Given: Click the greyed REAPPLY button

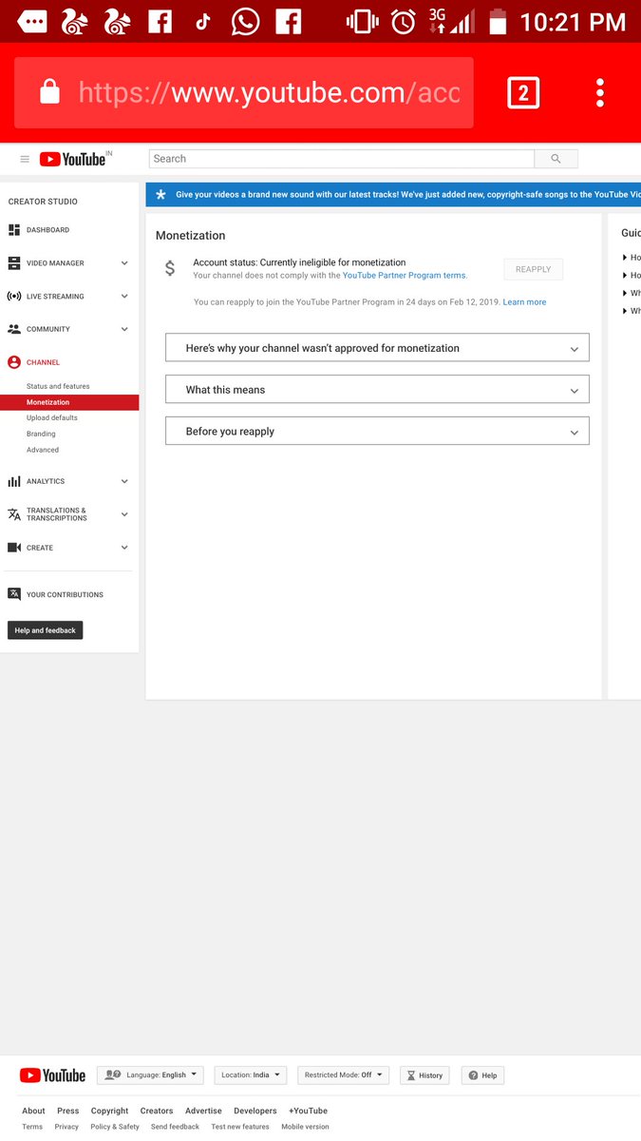Looking at the screenshot, I should (533, 269).
